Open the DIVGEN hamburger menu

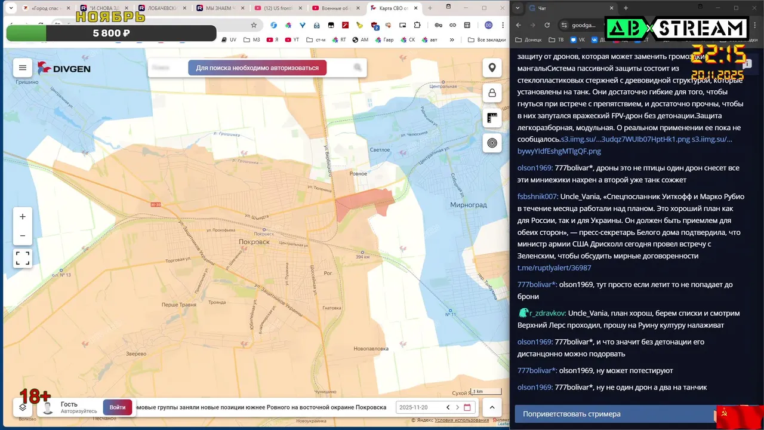pos(23,67)
